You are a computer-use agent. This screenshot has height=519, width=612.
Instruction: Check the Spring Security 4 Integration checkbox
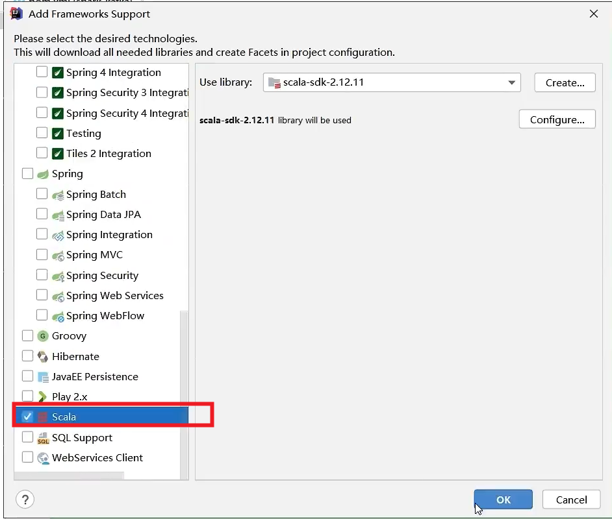[x=42, y=112]
